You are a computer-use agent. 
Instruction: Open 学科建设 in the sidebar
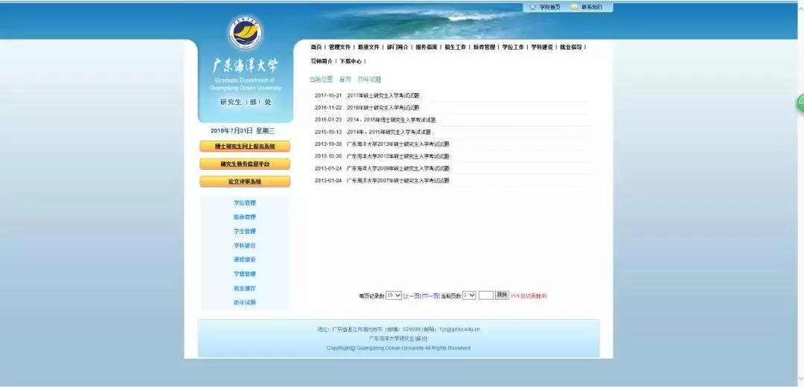click(x=245, y=246)
